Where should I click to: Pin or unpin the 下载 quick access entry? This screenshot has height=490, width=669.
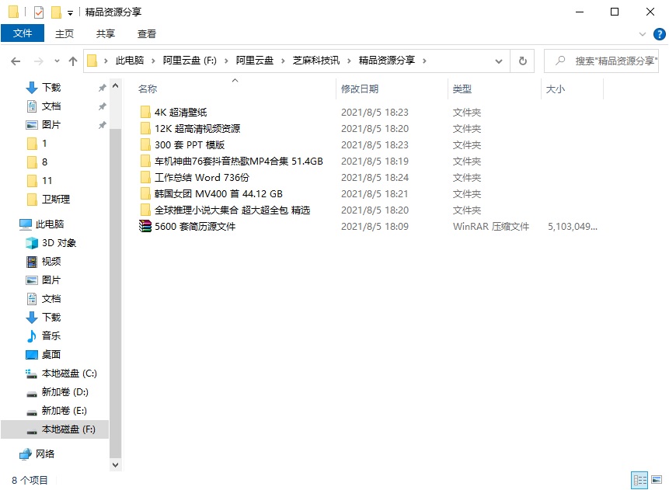tap(101, 87)
